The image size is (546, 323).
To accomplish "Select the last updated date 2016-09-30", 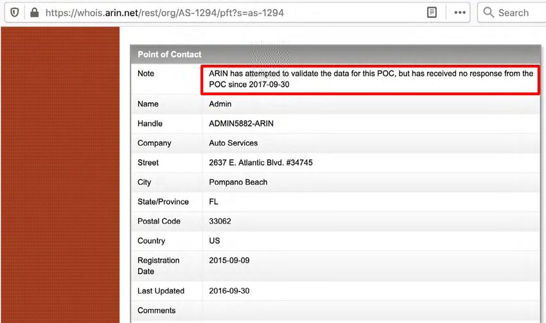I will (229, 291).
